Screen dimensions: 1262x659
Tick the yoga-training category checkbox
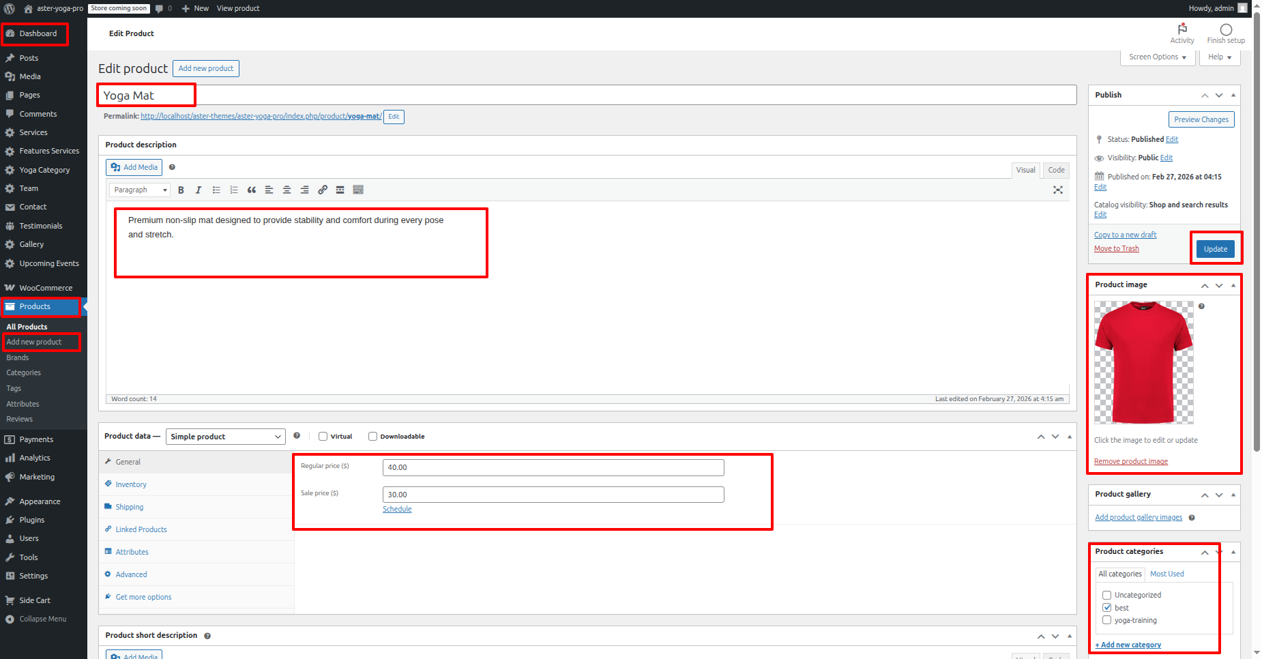1107,620
